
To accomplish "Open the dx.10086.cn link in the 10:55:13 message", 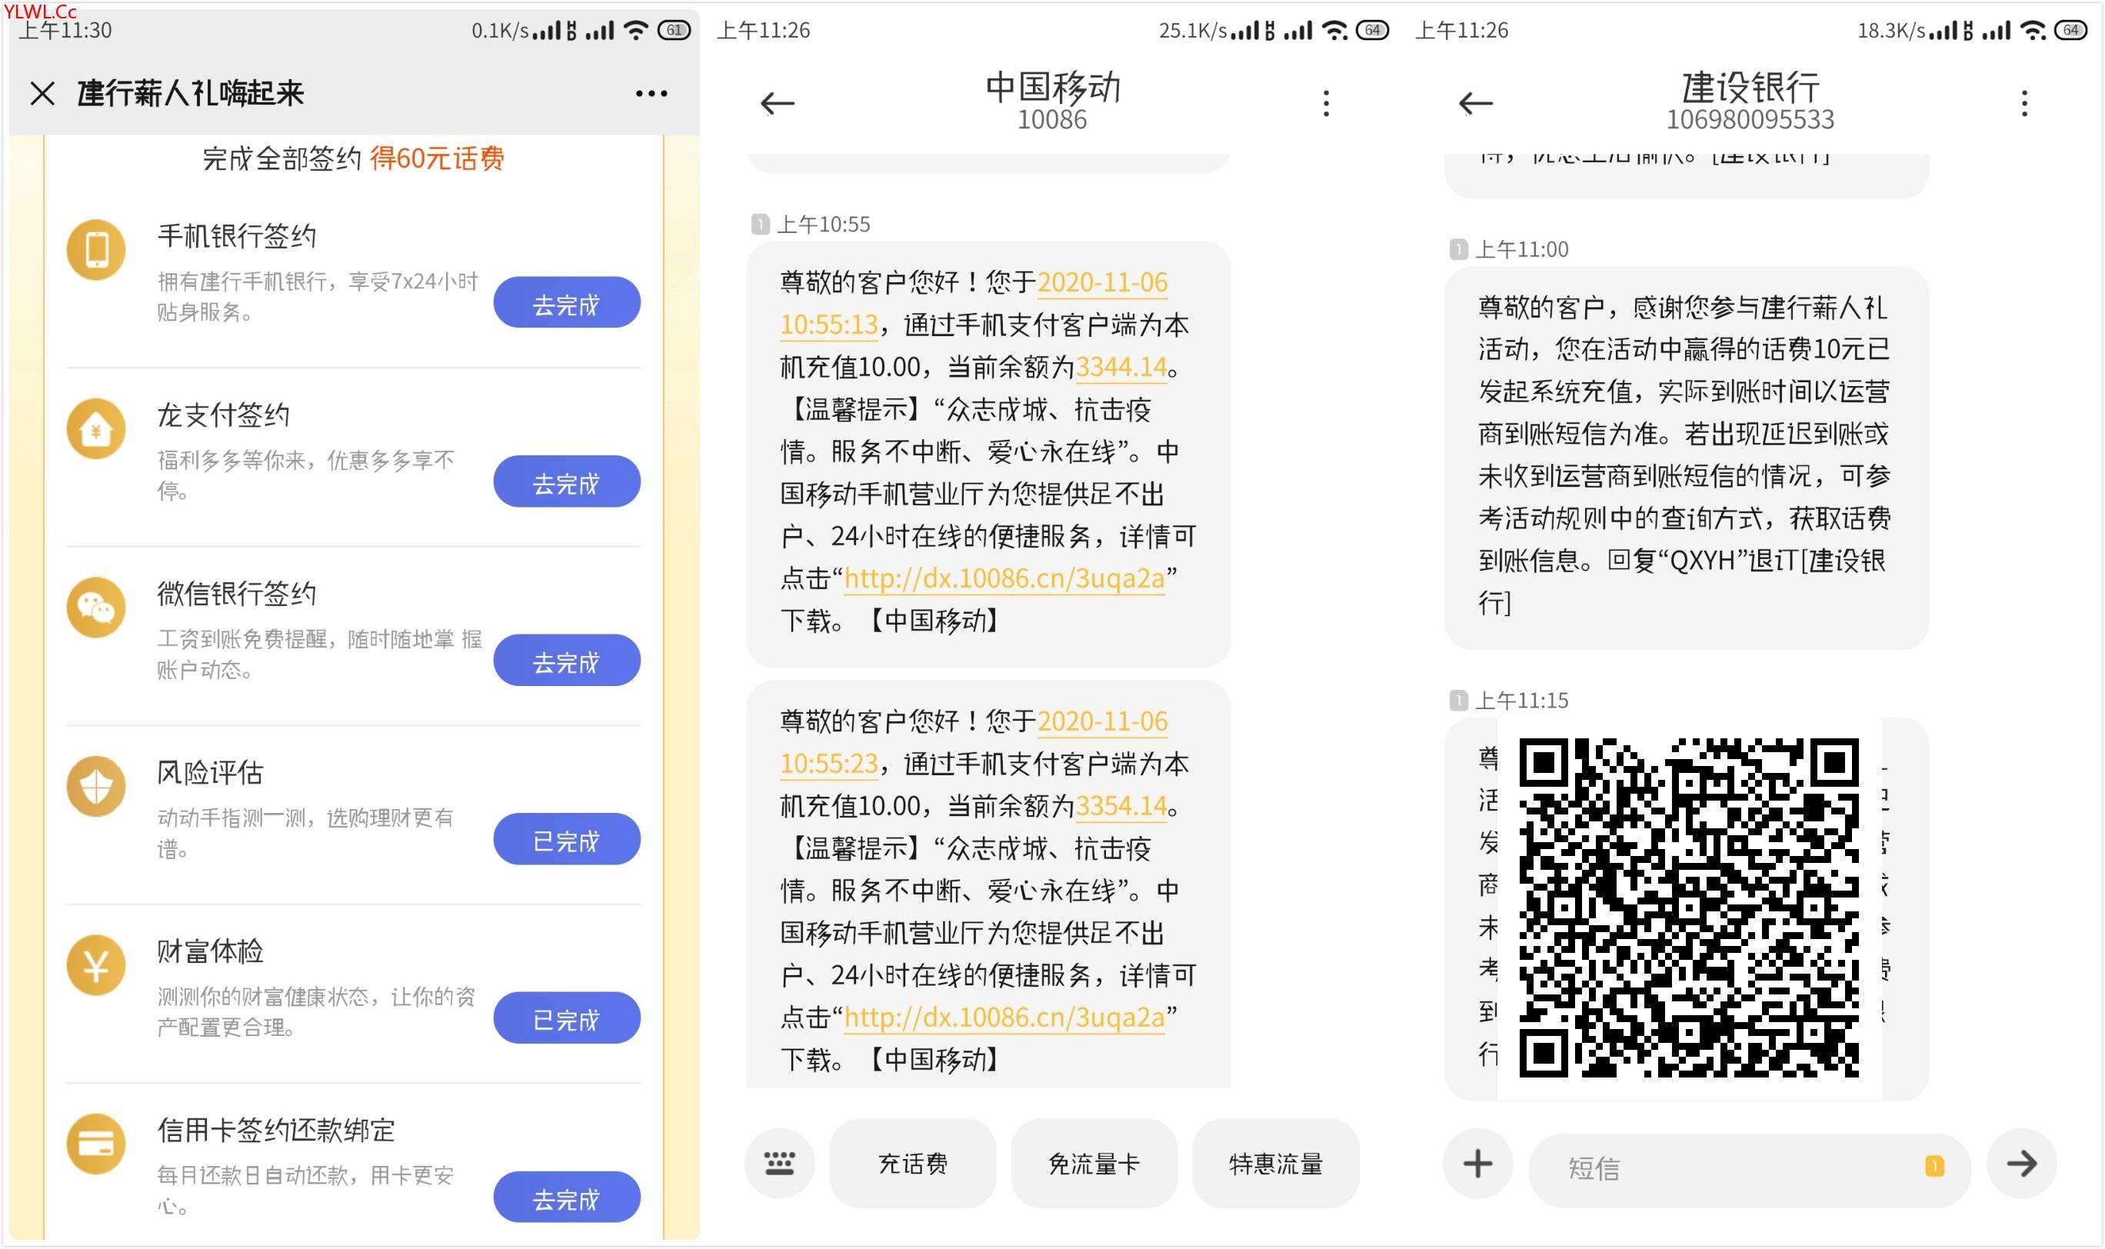I will [x=1004, y=579].
